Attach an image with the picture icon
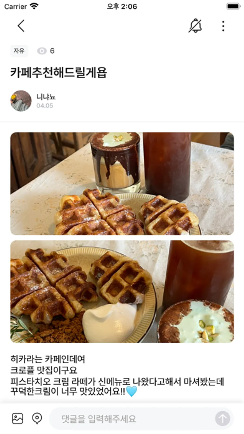 coord(18,418)
